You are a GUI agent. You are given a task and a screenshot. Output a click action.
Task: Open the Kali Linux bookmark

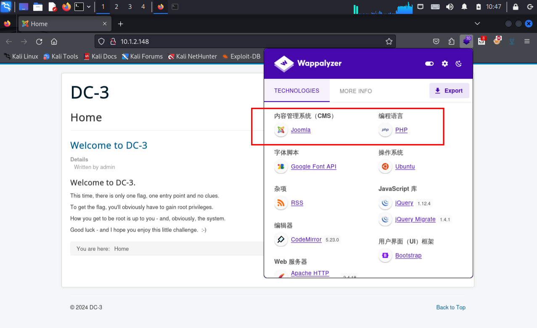[x=21, y=56]
